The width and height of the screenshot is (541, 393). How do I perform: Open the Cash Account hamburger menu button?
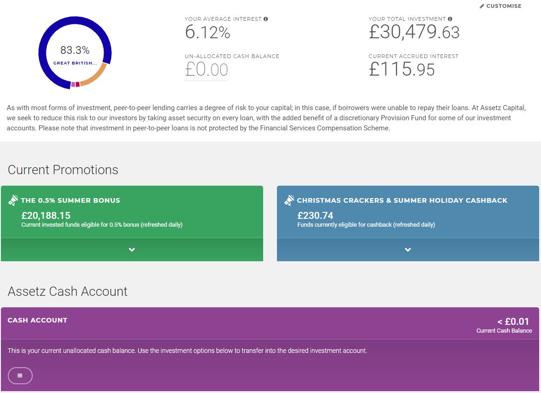point(20,375)
